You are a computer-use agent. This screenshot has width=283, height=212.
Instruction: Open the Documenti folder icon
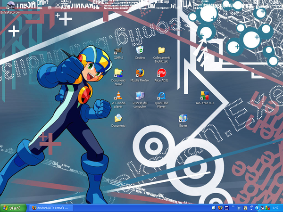118,121
